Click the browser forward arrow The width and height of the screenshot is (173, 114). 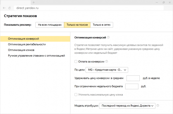pyautogui.click(x=10, y=8)
